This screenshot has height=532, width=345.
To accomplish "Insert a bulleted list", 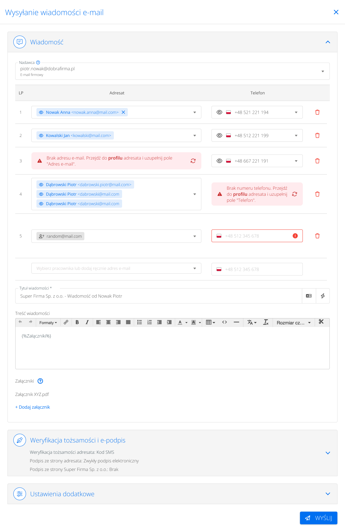I will click(140, 322).
